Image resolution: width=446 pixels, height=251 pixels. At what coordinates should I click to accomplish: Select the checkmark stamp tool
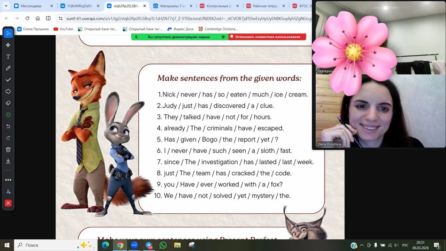(8, 80)
